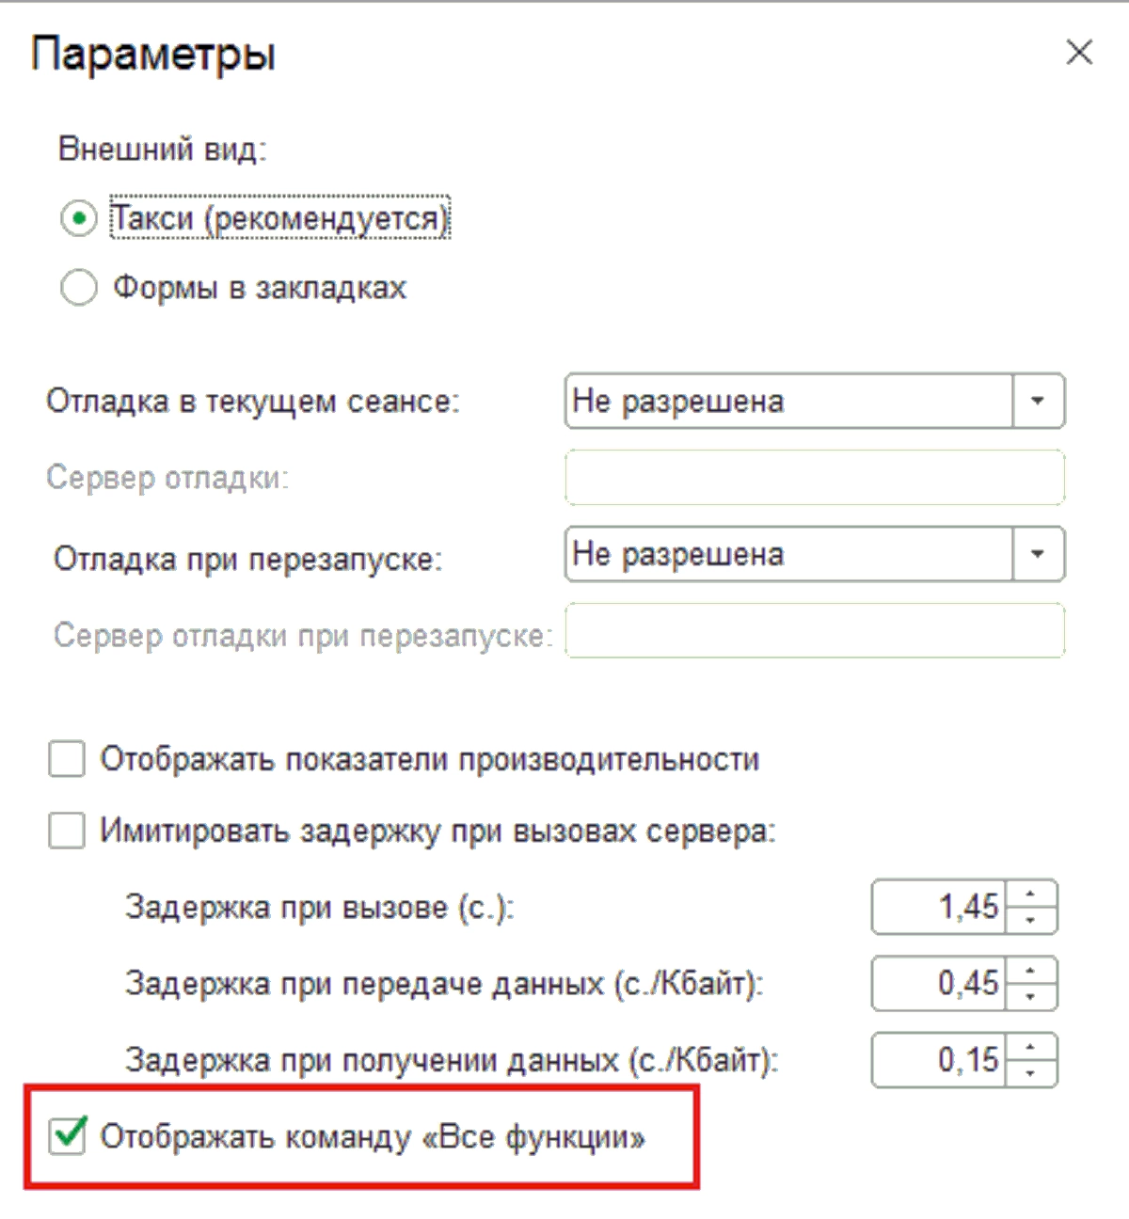Click the Сервер отладки input field
1129x1219 pixels.
tap(814, 478)
